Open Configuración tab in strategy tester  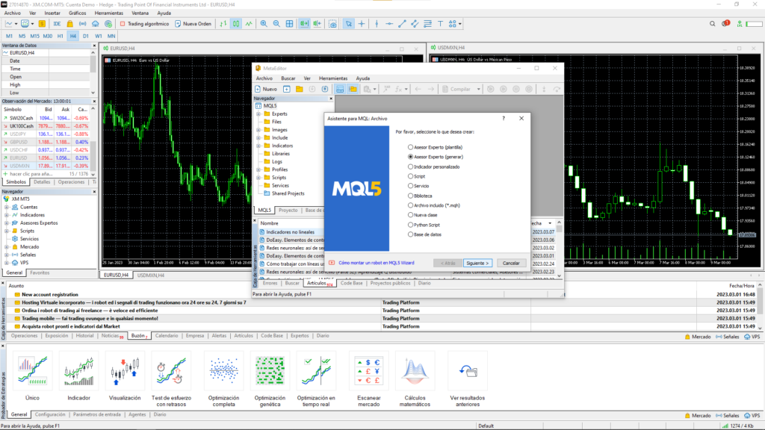coord(50,415)
